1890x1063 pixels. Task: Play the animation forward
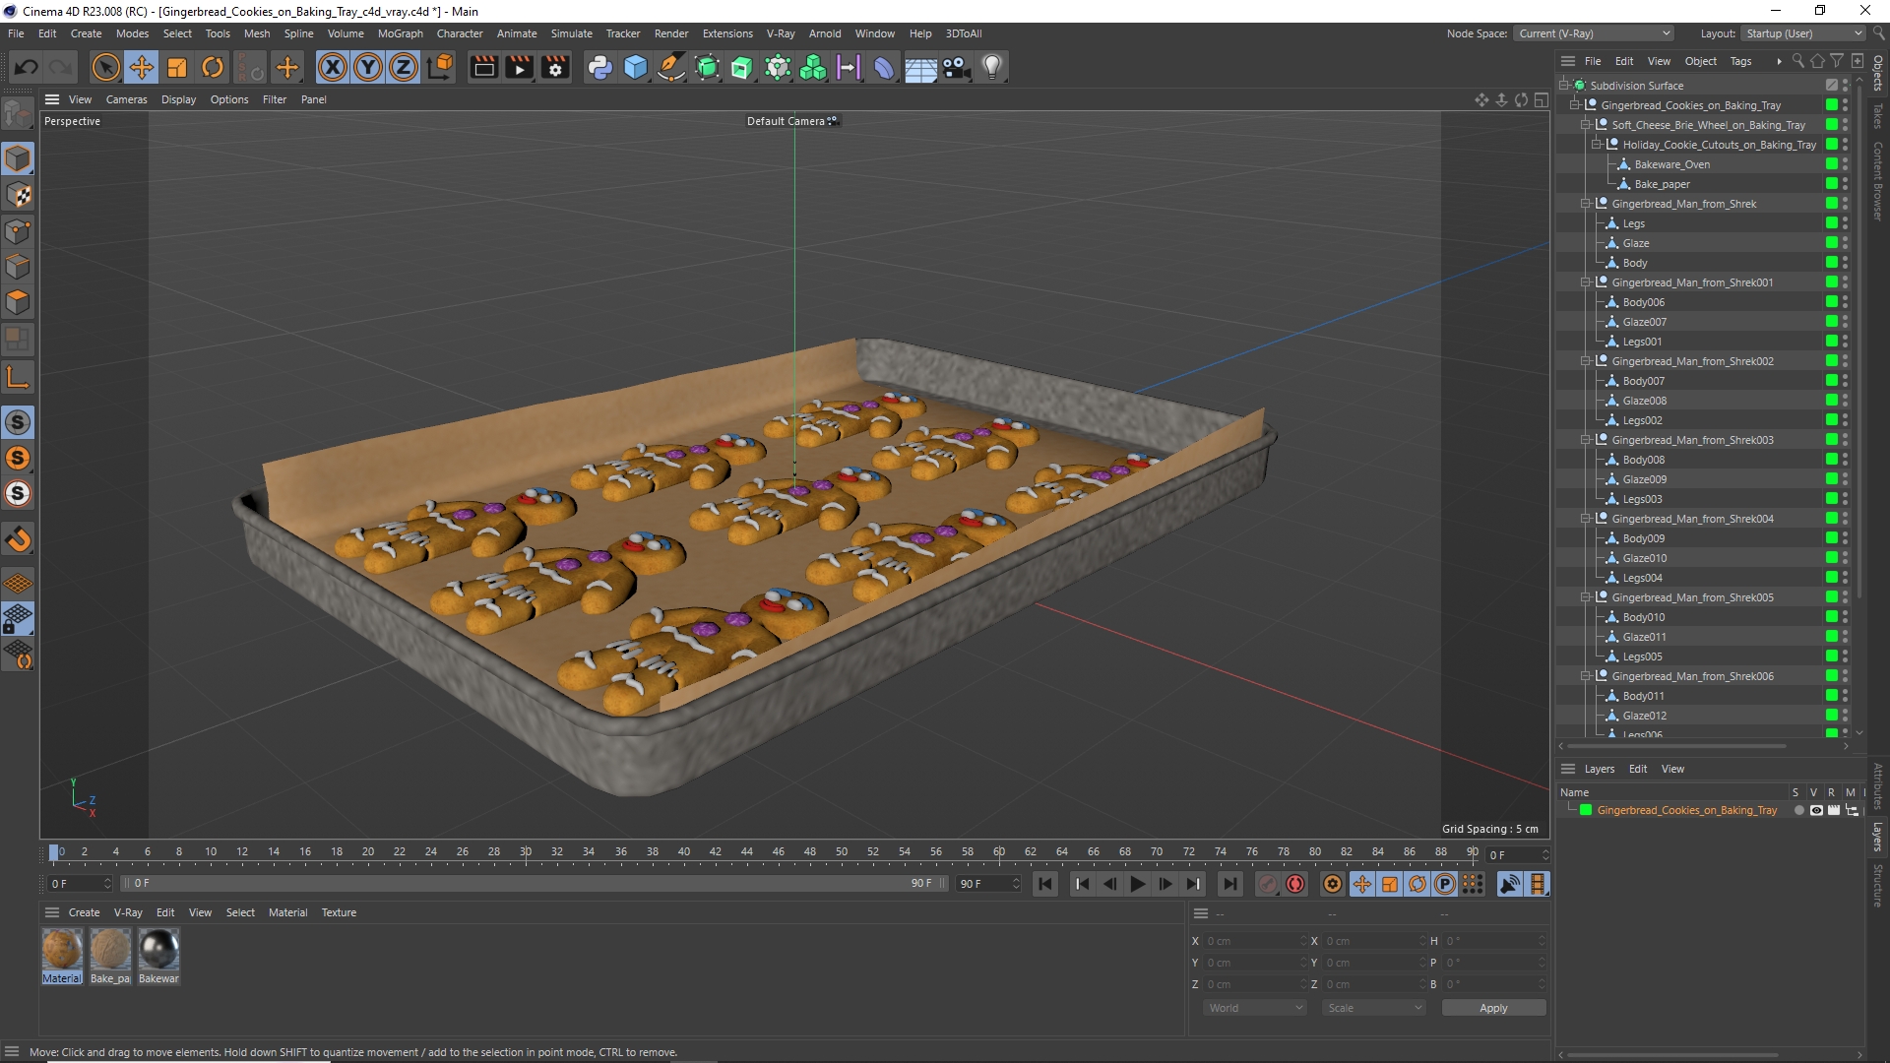tap(1137, 884)
